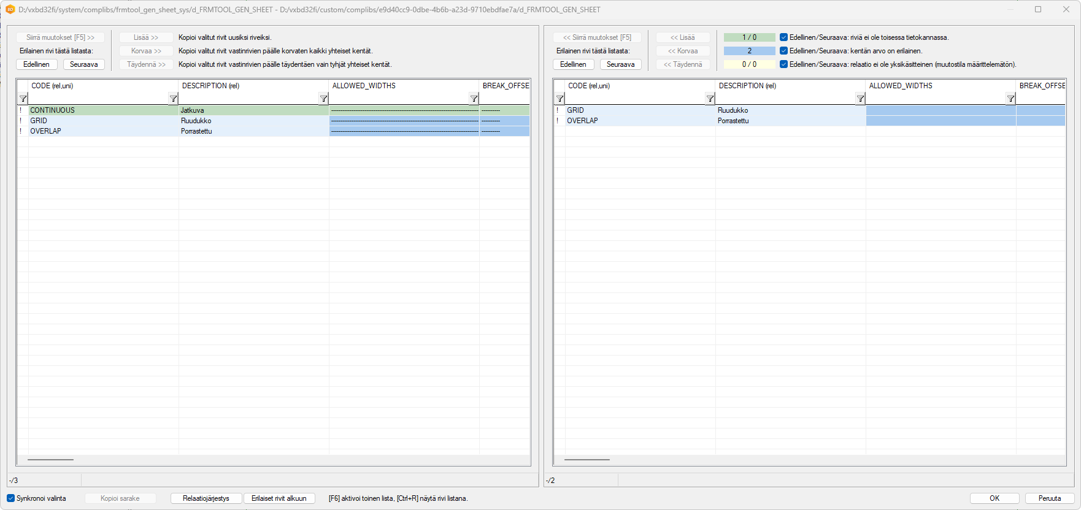This screenshot has height=510, width=1081.
Task: Open filter for right table DESCRIPTION column
Action: tap(860, 99)
